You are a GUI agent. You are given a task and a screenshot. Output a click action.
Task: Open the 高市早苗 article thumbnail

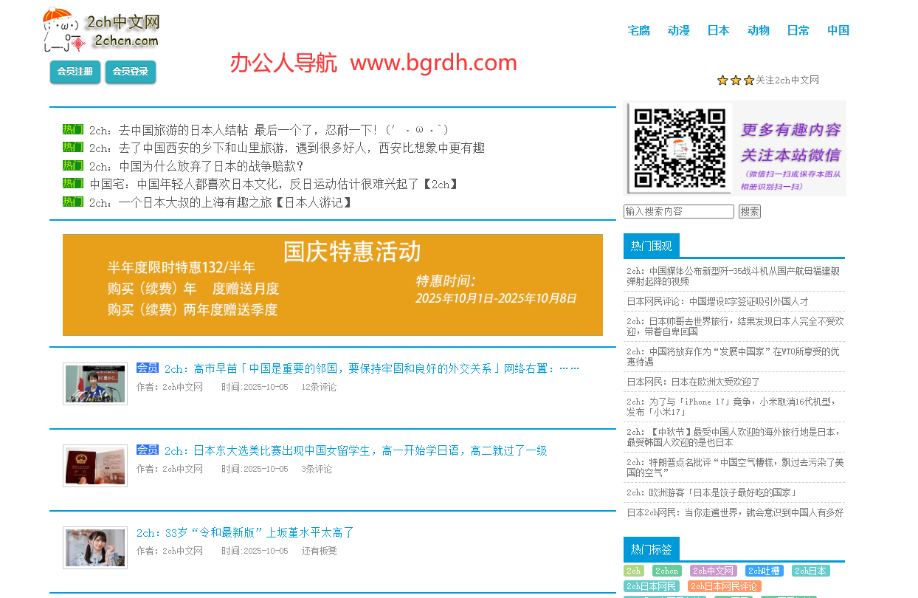click(x=95, y=384)
